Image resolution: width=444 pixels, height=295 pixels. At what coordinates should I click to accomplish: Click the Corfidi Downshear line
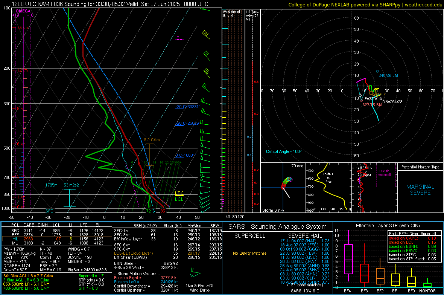point(146,286)
